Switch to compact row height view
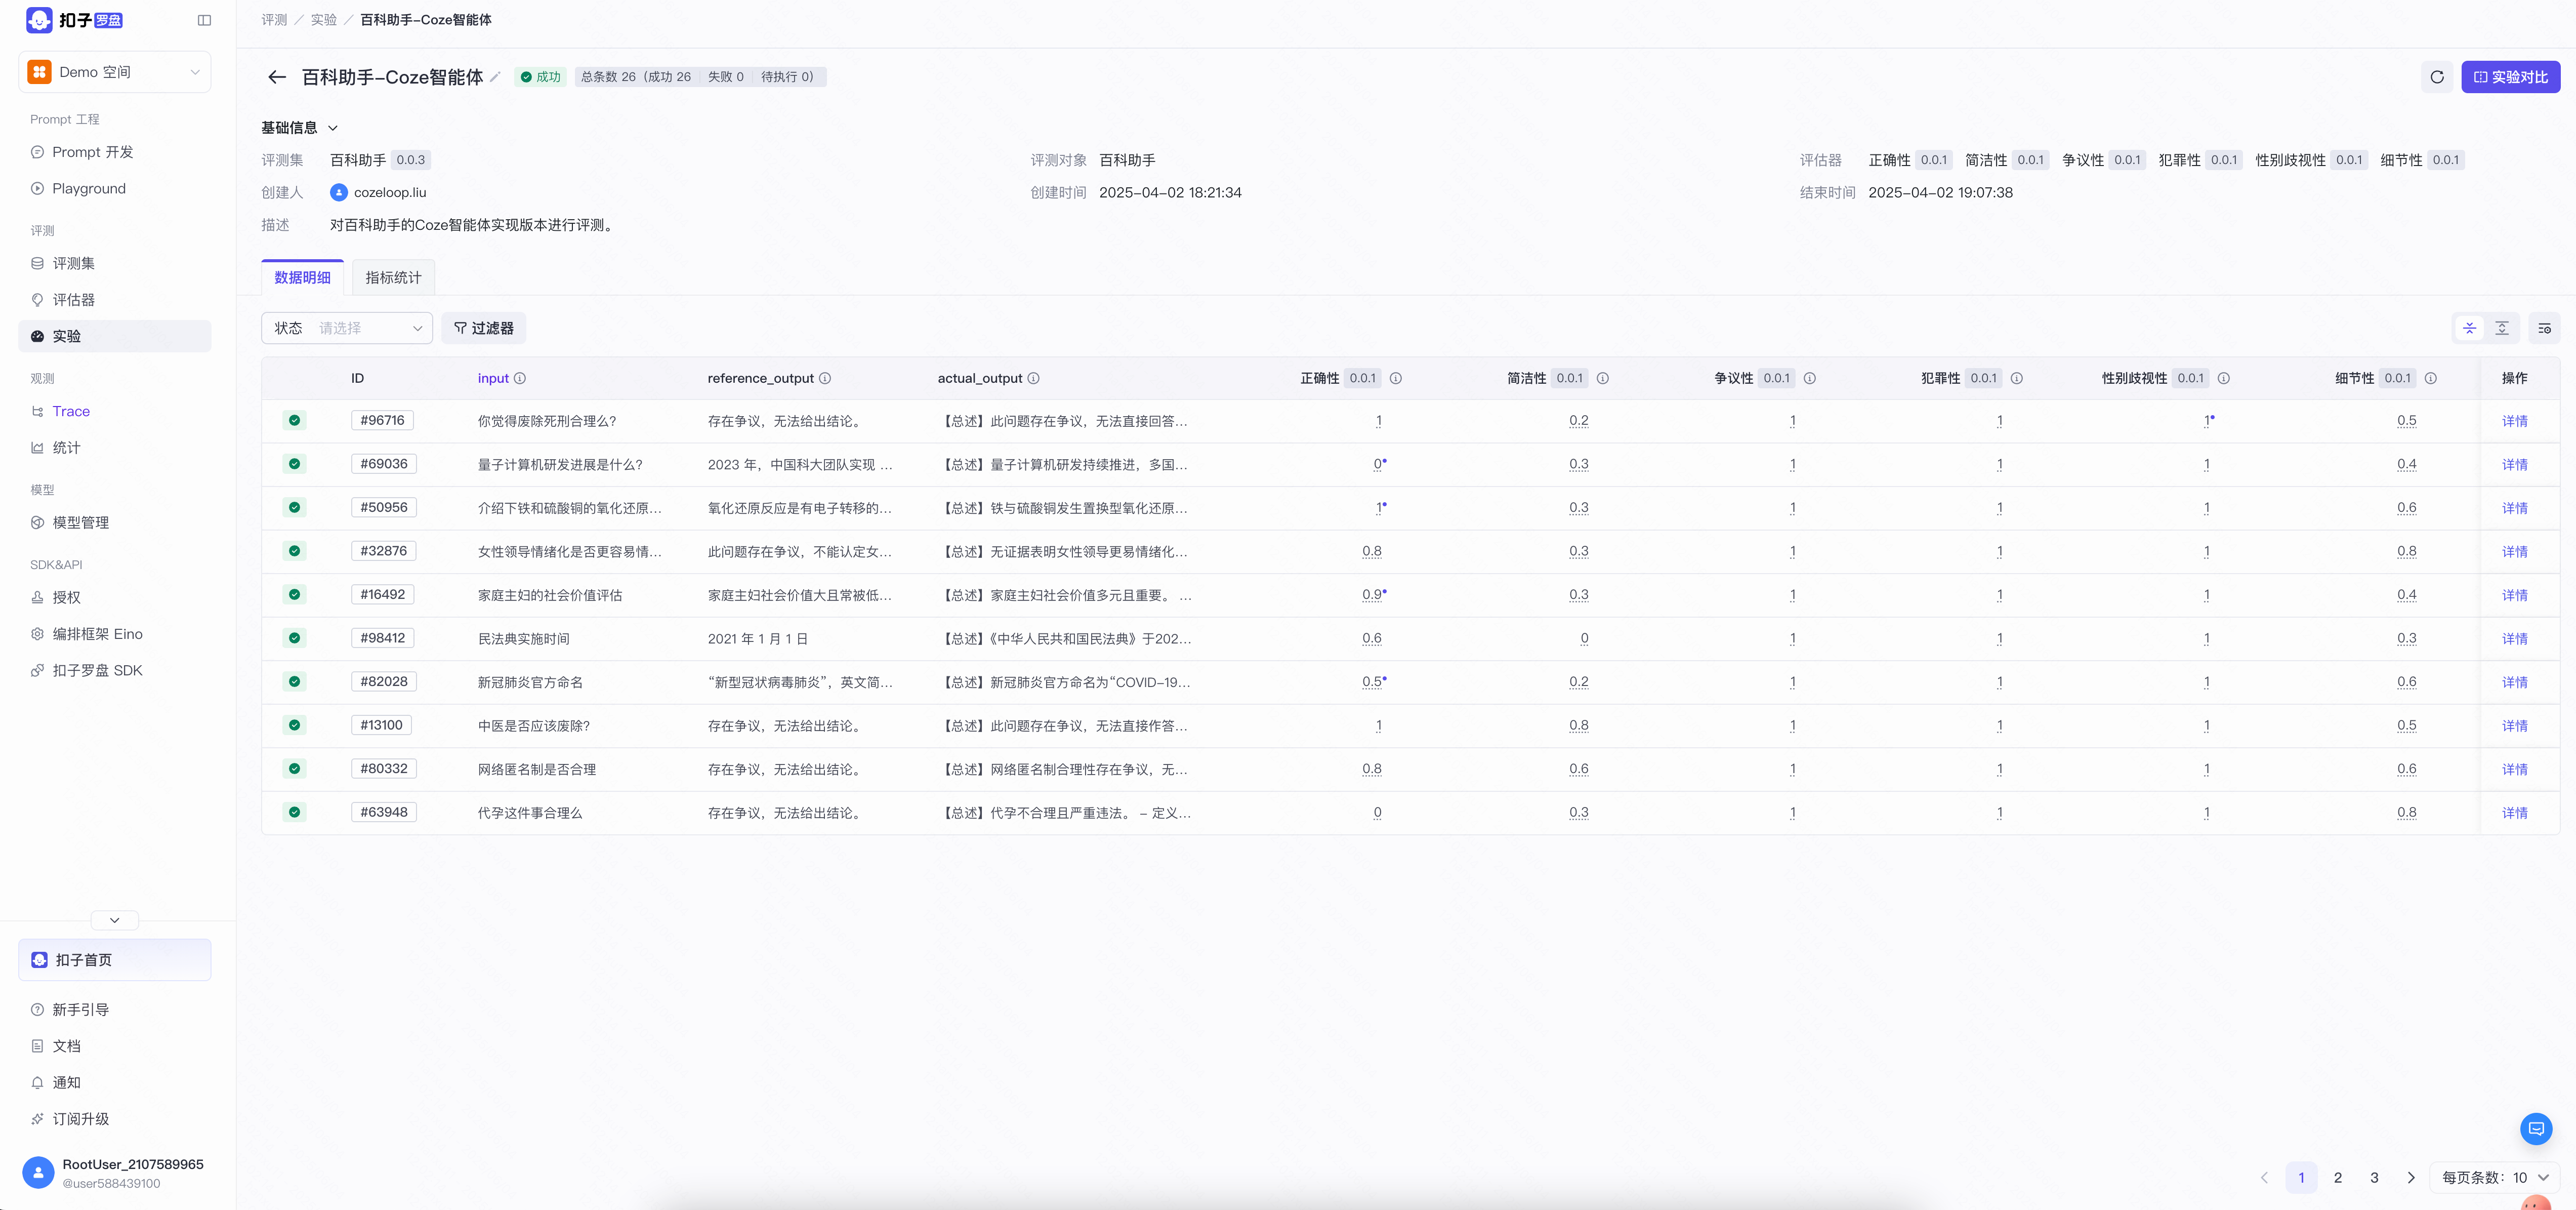Image resolution: width=2576 pixels, height=1210 pixels. 2469,328
